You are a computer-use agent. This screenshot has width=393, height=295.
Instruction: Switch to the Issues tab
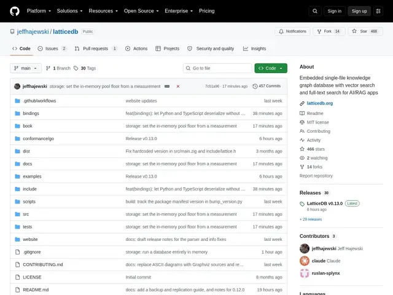52,49
